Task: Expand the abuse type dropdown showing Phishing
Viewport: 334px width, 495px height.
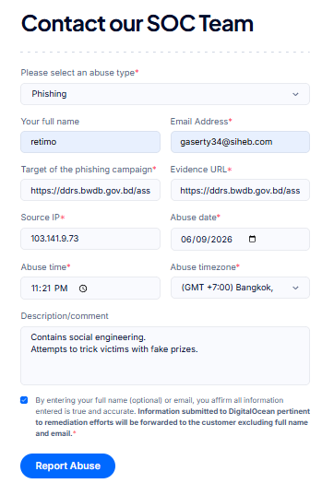Action: tap(165, 94)
